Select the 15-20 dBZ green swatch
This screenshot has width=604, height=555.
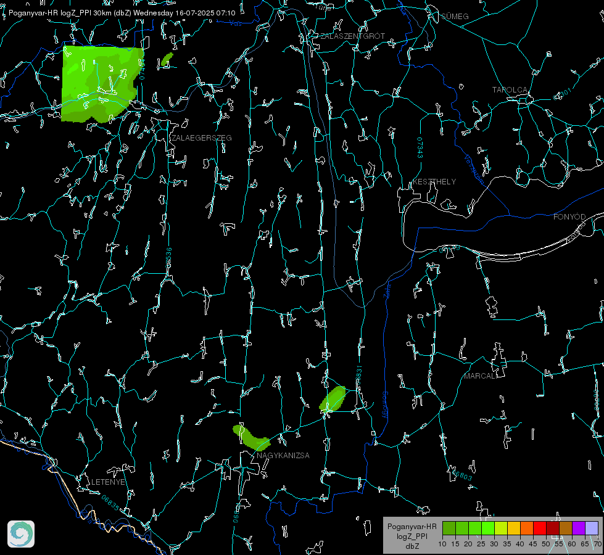[x=462, y=528]
